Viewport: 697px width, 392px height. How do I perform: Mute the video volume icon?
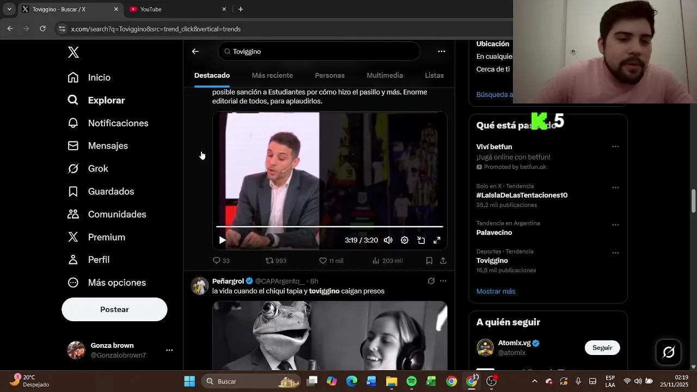[388, 240]
